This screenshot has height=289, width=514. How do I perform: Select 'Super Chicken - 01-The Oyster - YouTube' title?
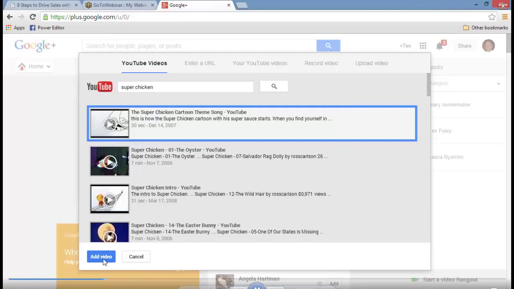[x=178, y=150]
